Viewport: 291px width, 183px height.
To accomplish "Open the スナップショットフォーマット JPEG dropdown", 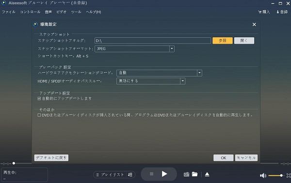I will tap(134, 49).
